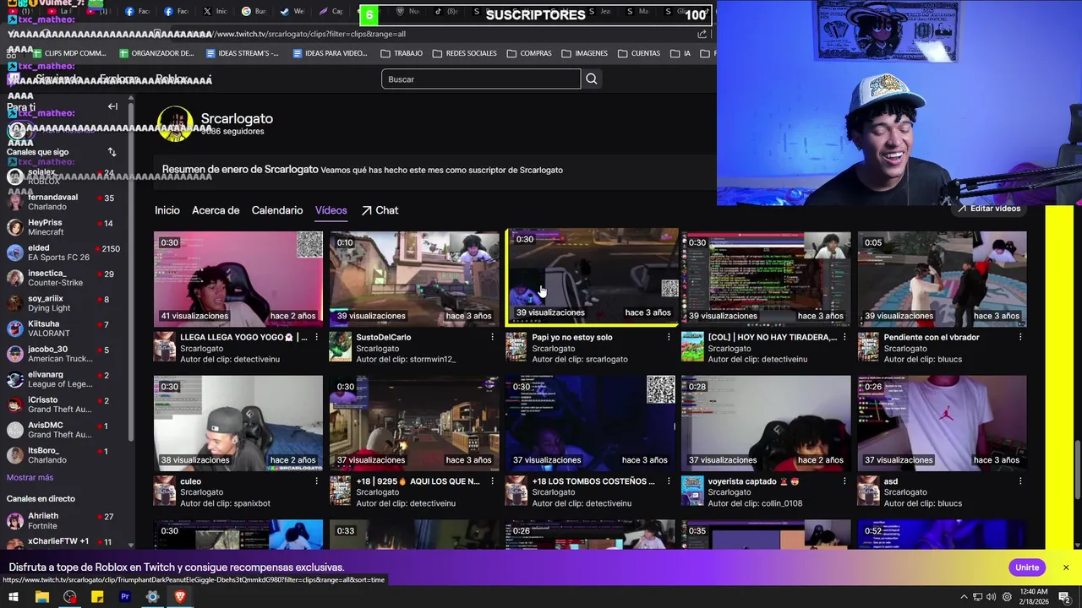Open options menu for Pendiente con el vbrador
Viewport: 1082px width, 608px height.
[1020, 337]
